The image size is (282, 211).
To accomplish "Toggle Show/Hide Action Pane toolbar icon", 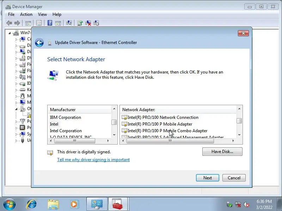I will tap(58, 23).
